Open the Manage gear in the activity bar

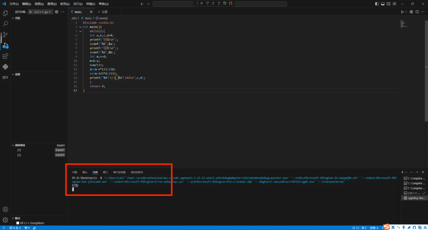point(5,220)
